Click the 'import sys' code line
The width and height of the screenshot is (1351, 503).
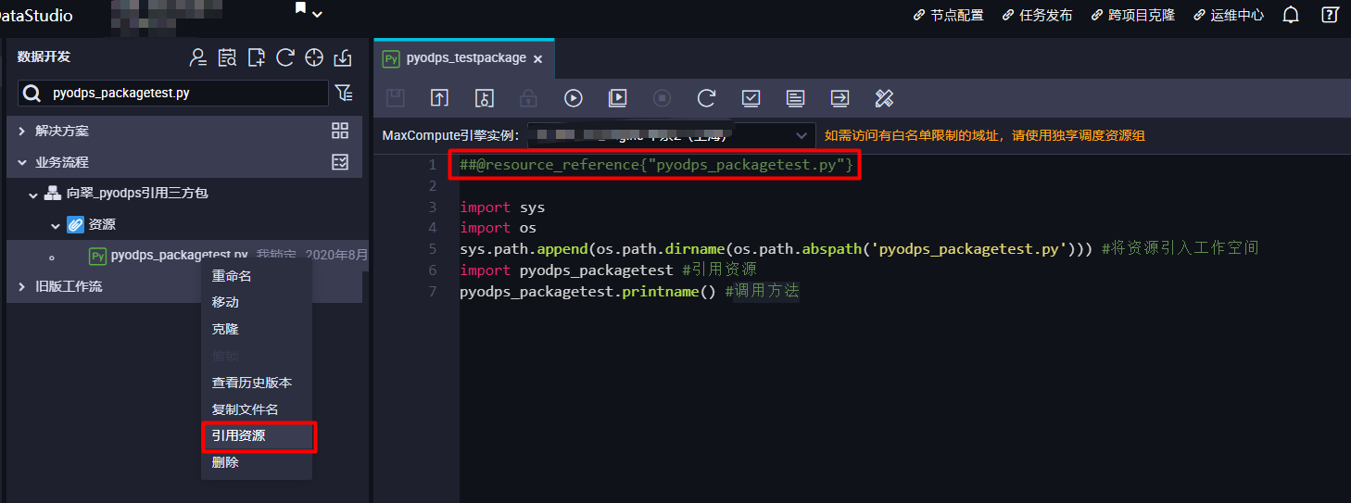(502, 207)
